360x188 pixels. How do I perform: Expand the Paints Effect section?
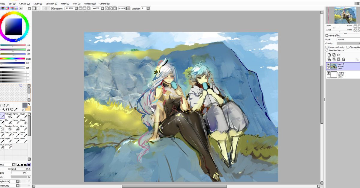pyautogui.click(x=327, y=36)
